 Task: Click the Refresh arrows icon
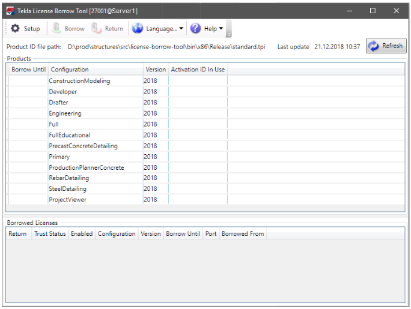coord(374,46)
